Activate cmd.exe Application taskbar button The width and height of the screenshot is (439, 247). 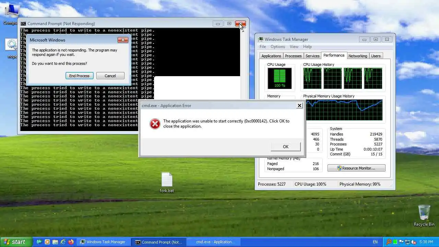coord(214,242)
